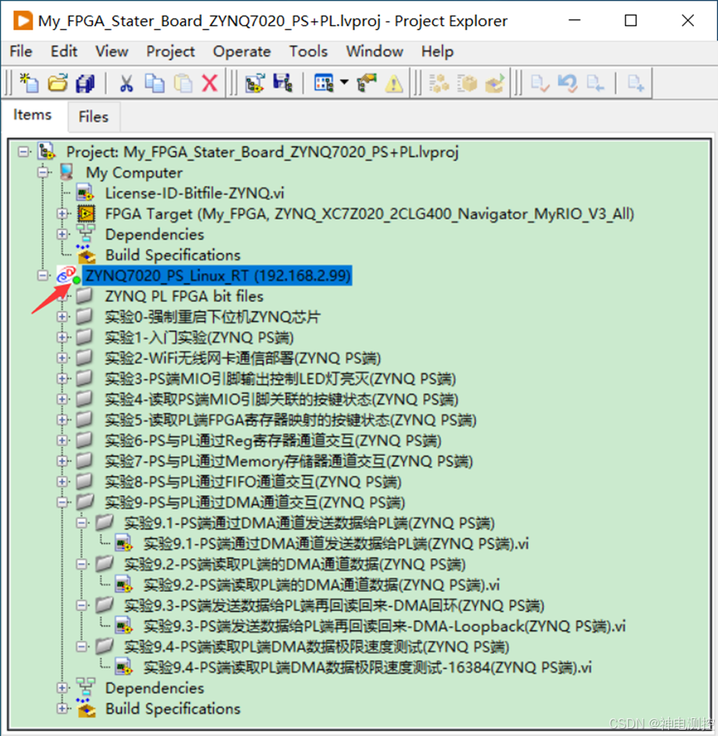
Task: Open the Filter View dropdown arrow
Action: 344,82
